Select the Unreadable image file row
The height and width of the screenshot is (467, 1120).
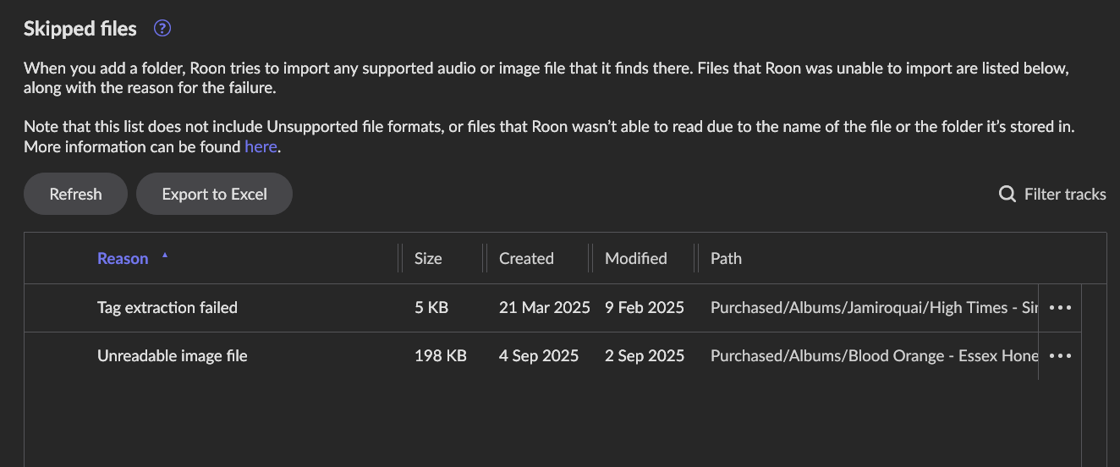tap(552, 356)
